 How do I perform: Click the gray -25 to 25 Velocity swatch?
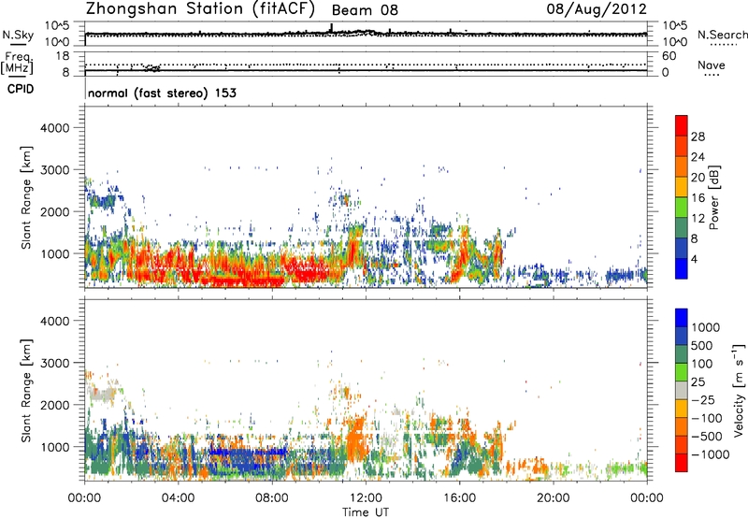coord(682,390)
